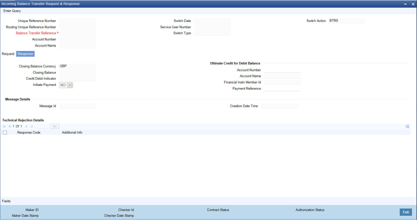Click the Go button in rejection pager
417x220 pixels.
[x=55, y=126]
